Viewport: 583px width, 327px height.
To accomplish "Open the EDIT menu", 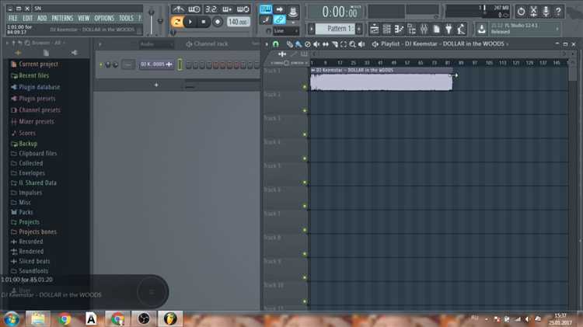I will [27, 18].
